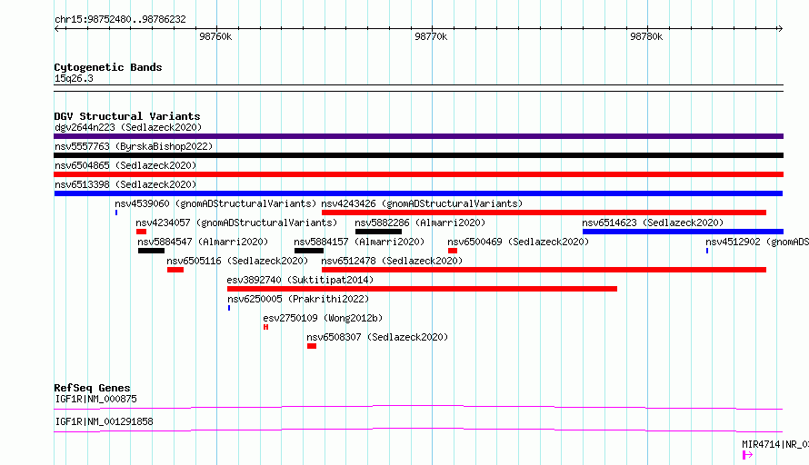This screenshot has height=465, width=809.
Task: Click the nsv6500469 (Sedlazeck2020) label
Action: tap(518, 242)
